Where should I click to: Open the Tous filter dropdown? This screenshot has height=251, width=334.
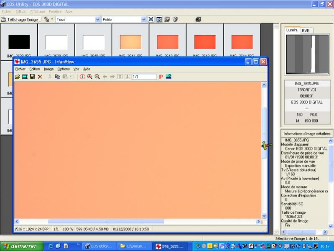pos(97,20)
